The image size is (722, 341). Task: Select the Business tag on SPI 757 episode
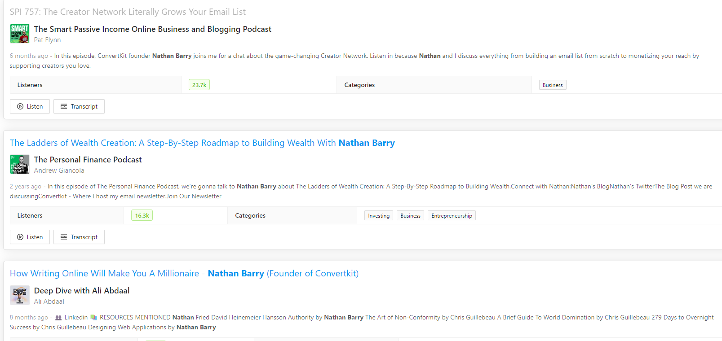pos(553,85)
